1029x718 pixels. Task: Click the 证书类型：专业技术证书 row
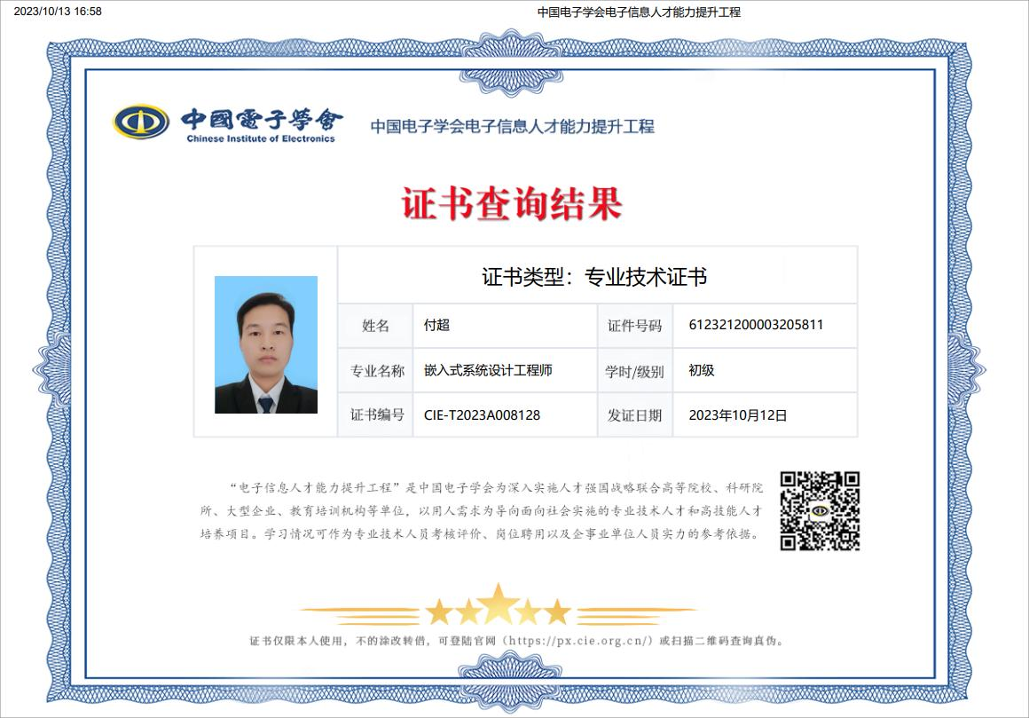click(597, 276)
